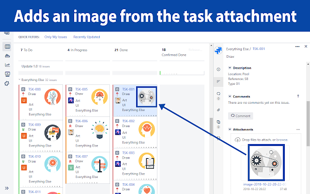Open issue TSK-002 link
The height and width of the screenshot is (194, 310).
click(x=128, y=121)
